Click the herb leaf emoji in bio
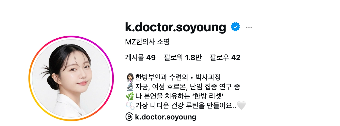The height and width of the screenshot is (126, 340). coord(130,96)
